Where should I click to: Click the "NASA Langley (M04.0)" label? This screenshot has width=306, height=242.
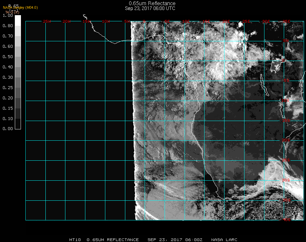[20, 8]
